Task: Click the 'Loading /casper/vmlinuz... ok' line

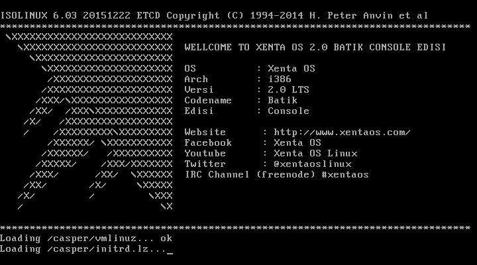Action: pos(86,238)
